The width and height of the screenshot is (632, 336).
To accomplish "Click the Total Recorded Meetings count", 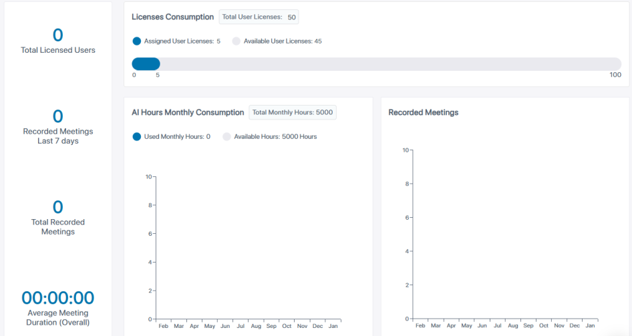I will pyautogui.click(x=58, y=207).
